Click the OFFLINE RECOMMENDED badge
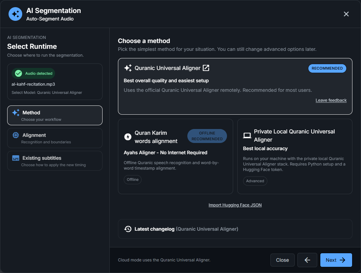The height and width of the screenshot is (273, 361). pyautogui.click(x=207, y=136)
